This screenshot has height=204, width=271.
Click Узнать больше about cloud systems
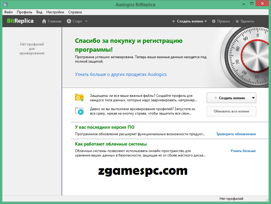[243, 151]
